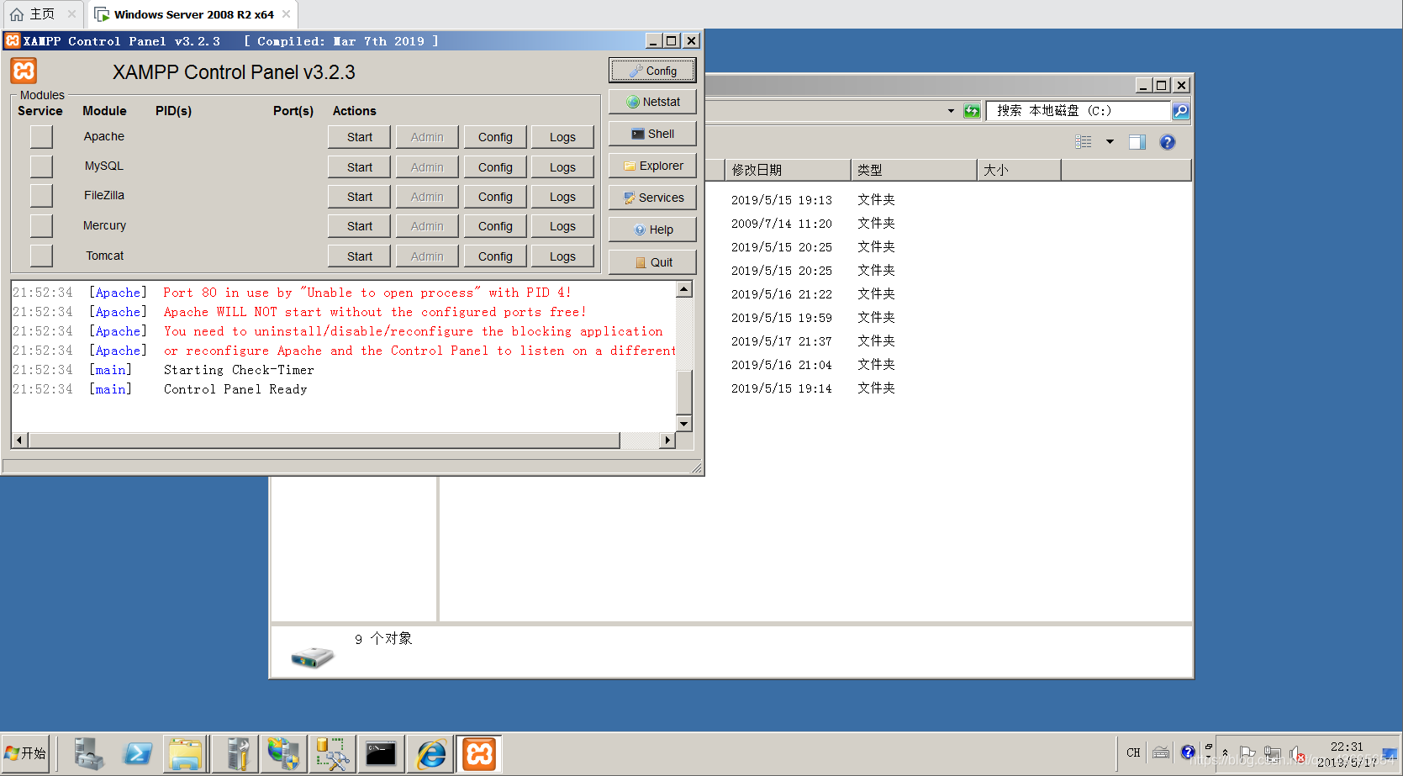The height and width of the screenshot is (776, 1403).
Task: Open Config for the MySQL module
Action: (495, 167)
